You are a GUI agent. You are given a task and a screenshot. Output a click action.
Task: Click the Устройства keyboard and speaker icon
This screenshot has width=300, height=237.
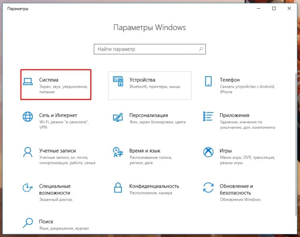118,81
